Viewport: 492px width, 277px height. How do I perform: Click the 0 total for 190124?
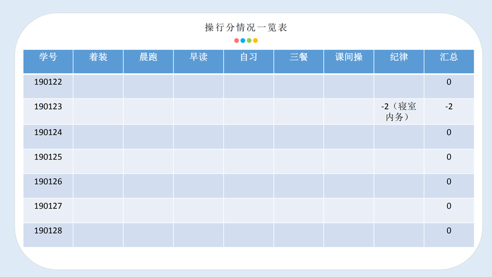pos(449,132)
